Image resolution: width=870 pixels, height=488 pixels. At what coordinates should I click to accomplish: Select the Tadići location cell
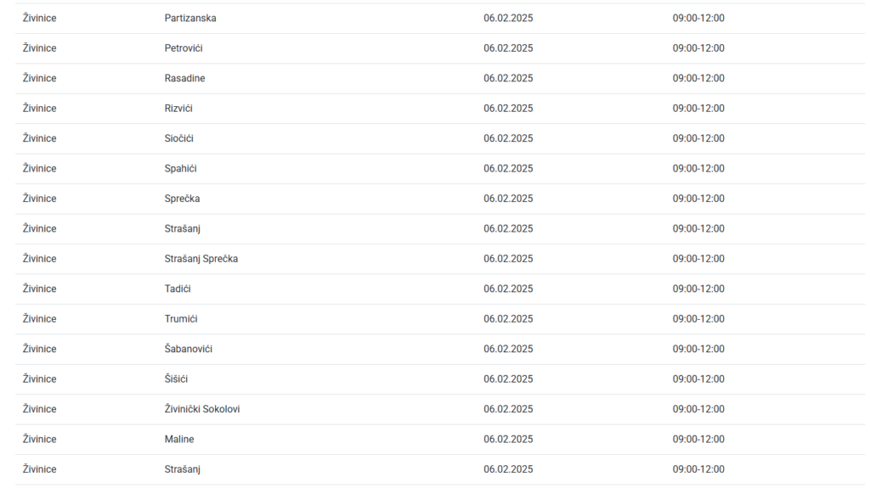click(x=178, y=289)
